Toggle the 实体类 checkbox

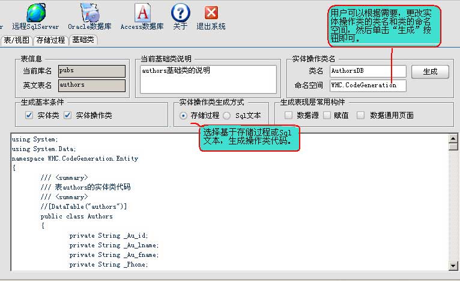(x=29, y=115)
